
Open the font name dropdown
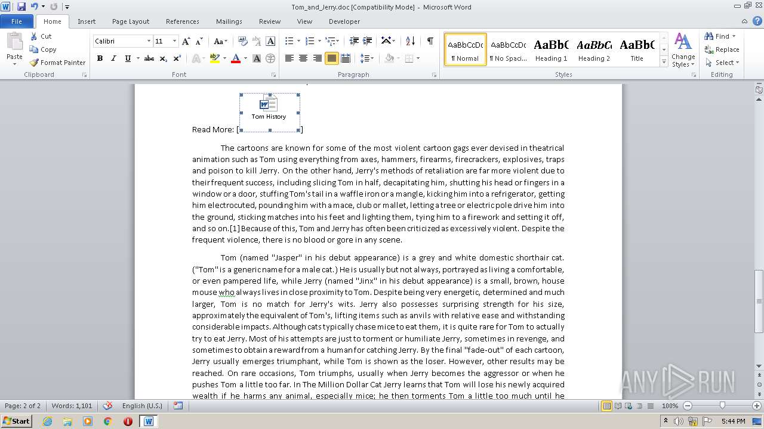click(x=149, y=41)
